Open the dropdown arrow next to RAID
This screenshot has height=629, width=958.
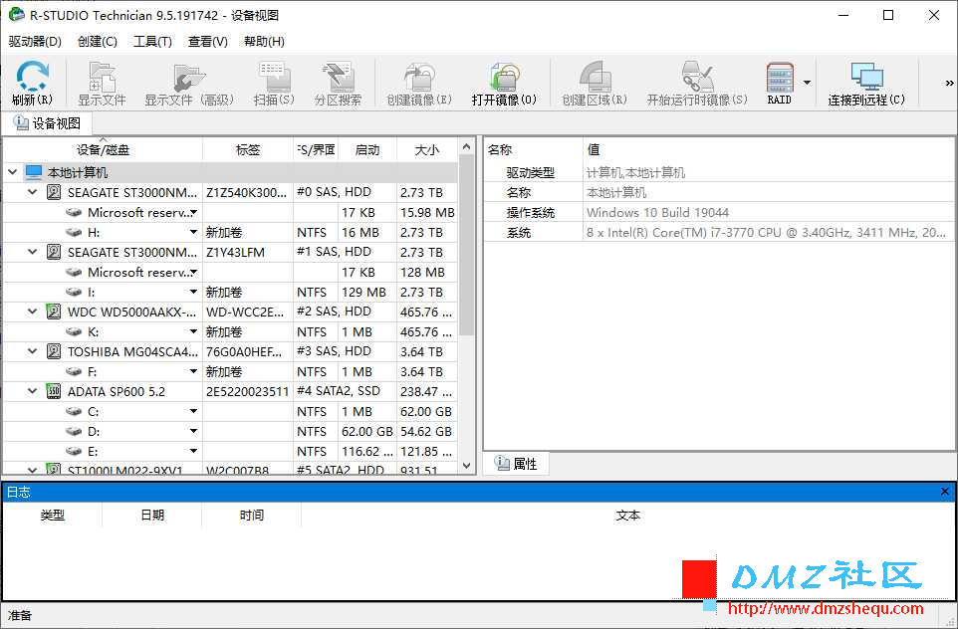pyautogui.click(x=807, y=83)
